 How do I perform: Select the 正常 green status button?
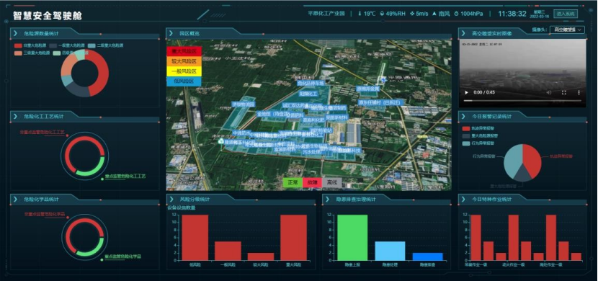[293, 182]
